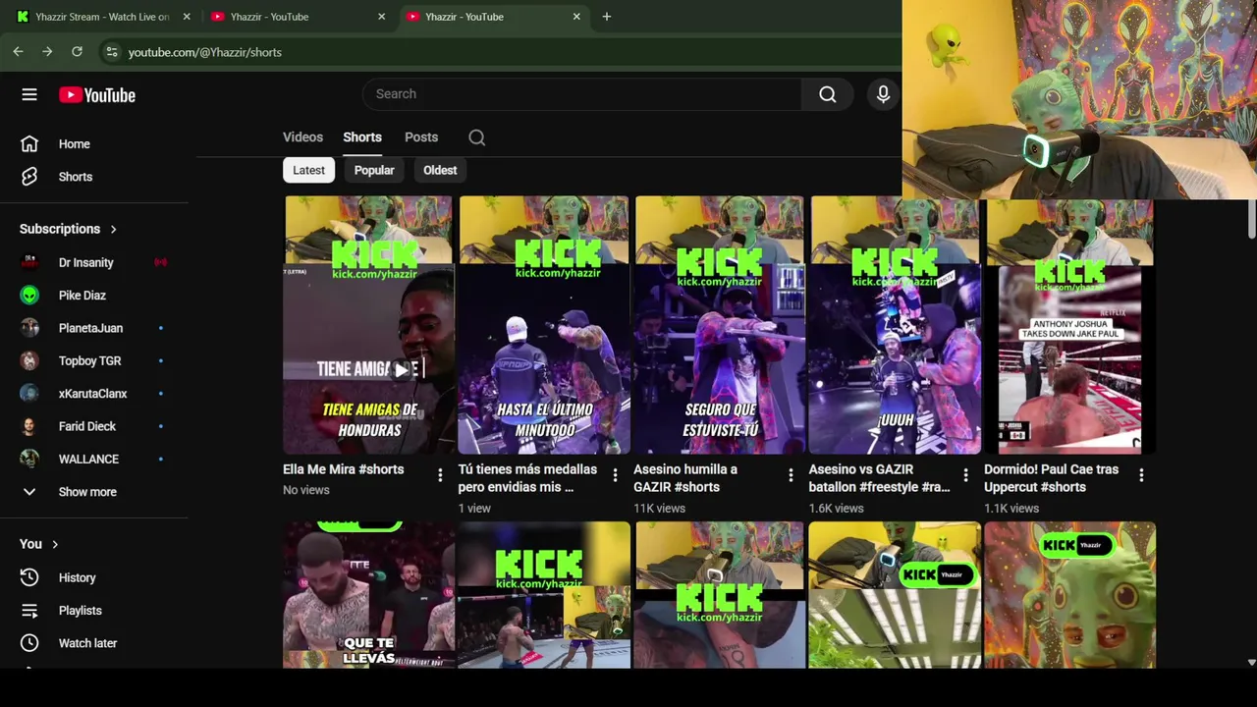Close the Yhazzir Stream Kick tab
Image resolution: width=1257 pixels, height=707 pixels.
point(187,17)
